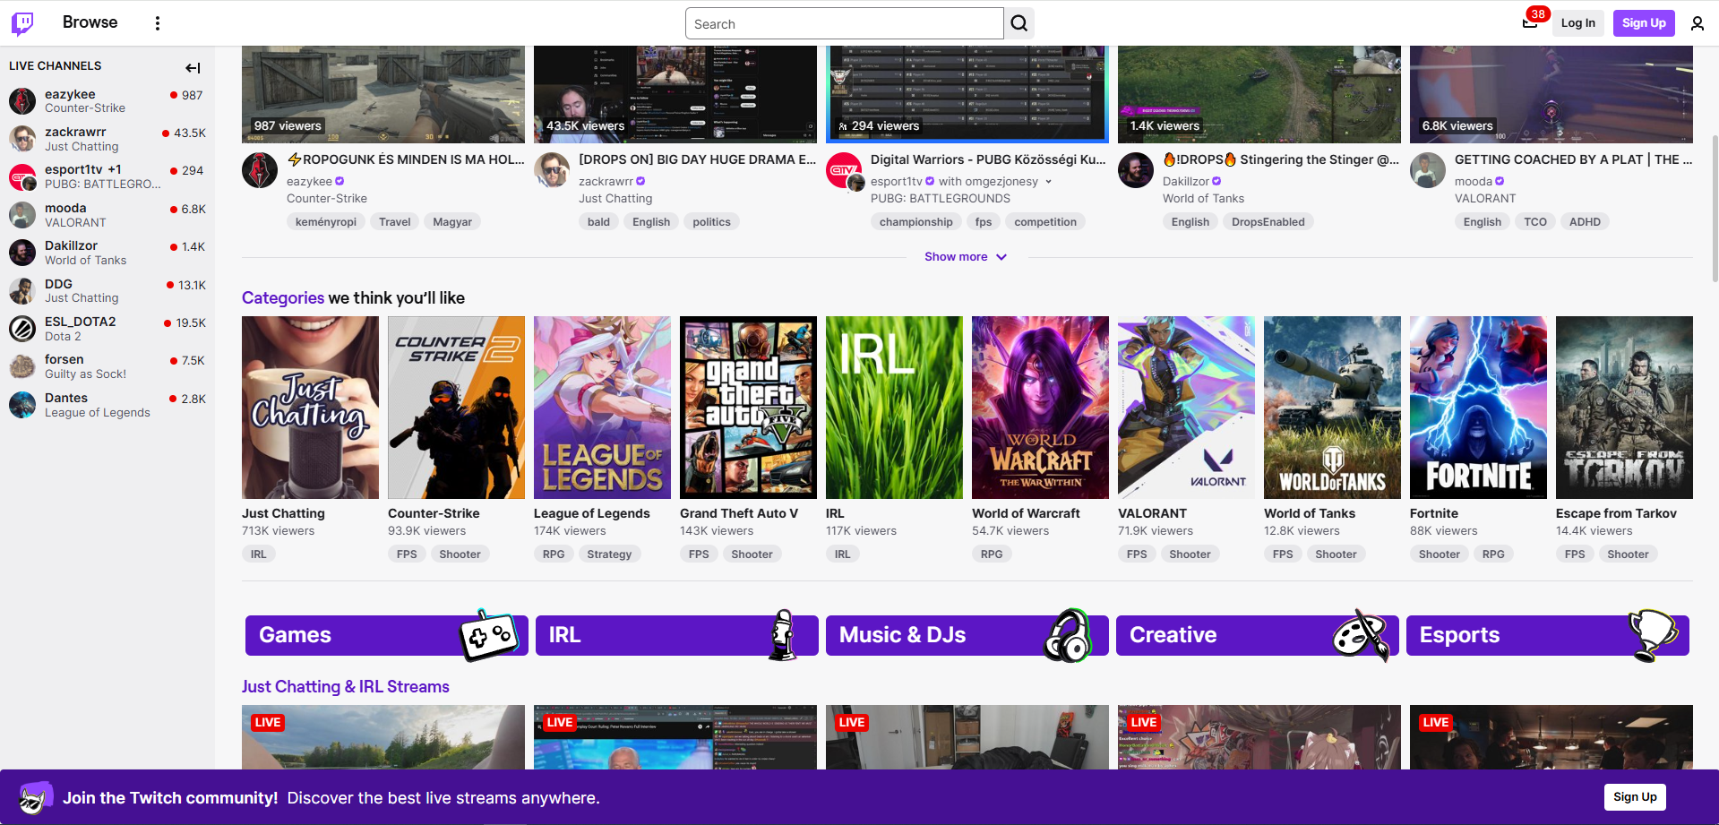Viewport: 1719px width, 825px height.
Task: Select the bald tag
Action: click(598, 222)
